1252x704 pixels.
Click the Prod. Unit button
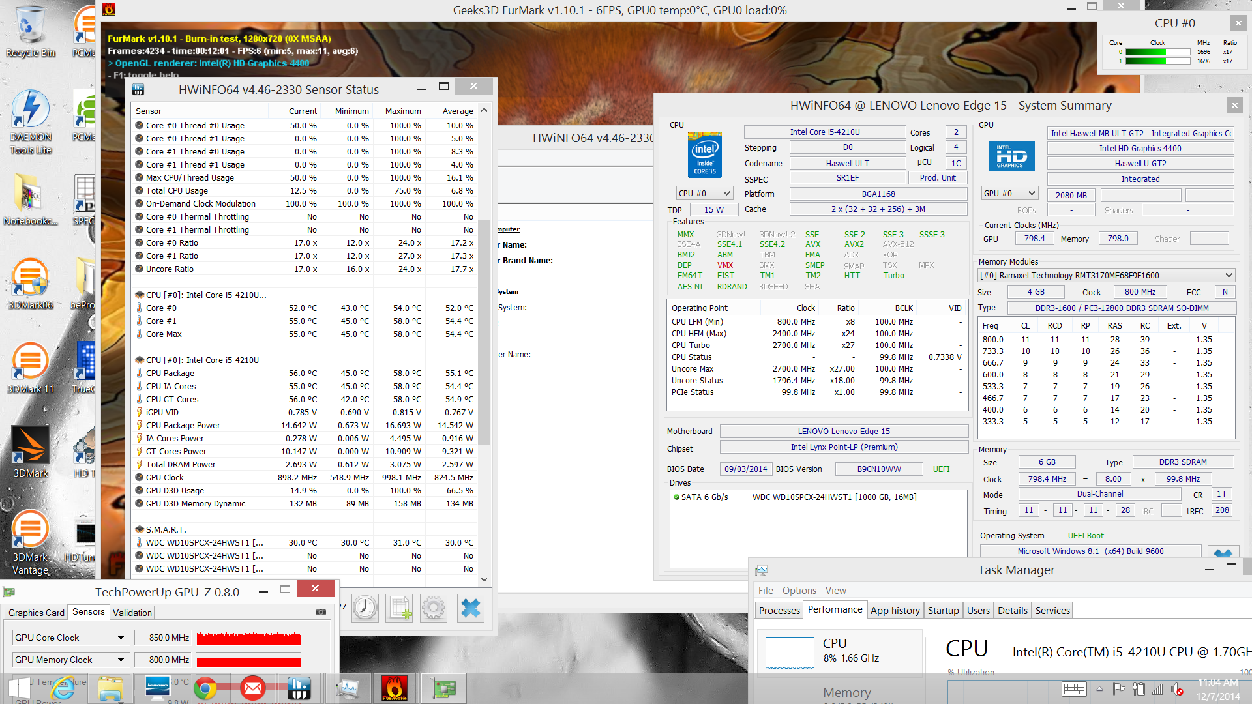[937, 178]
